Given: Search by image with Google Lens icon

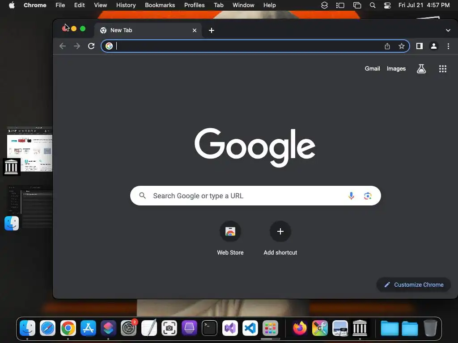Looking at the screenshot, I should 368,196.
